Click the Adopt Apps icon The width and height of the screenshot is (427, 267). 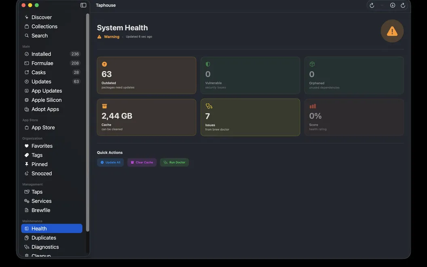pyautogui.click(x=27, y=109)
